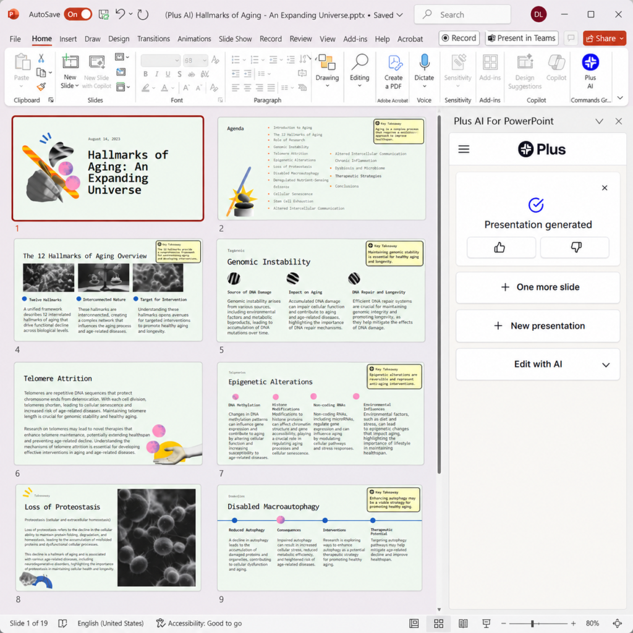Toggle the AutoSave switch
Viewport: 633px width, 633px height.
77,15
